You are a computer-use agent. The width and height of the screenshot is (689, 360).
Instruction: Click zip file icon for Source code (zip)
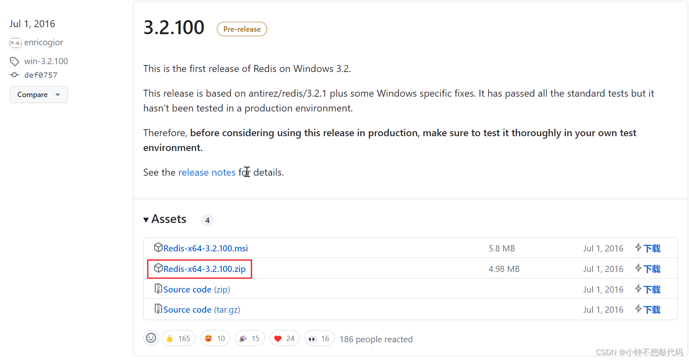pyautogui.click(x=158, y=288)
